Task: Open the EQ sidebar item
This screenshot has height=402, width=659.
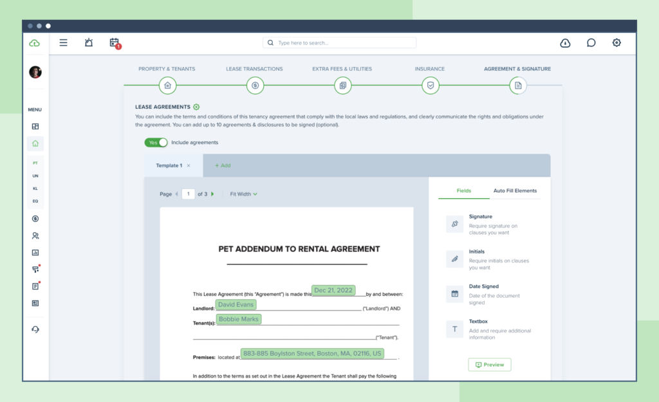Action: coord(35,201)
